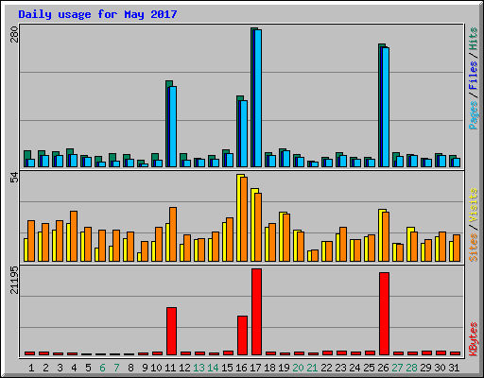The height and width of the screenshot is (378, 484).
Task: Select green weekend day label 27
Action: coord(397,368)
